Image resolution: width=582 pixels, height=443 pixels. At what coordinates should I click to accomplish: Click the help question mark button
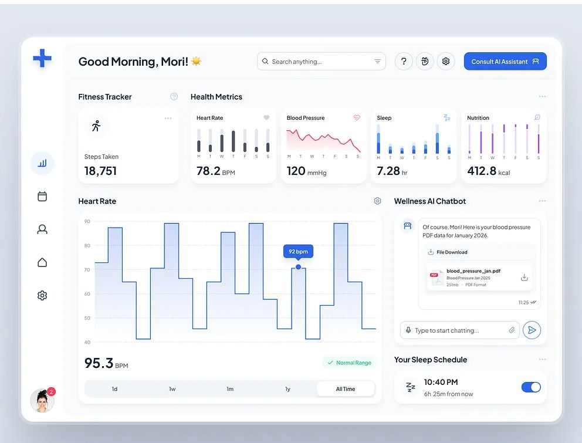coord(404,62)
